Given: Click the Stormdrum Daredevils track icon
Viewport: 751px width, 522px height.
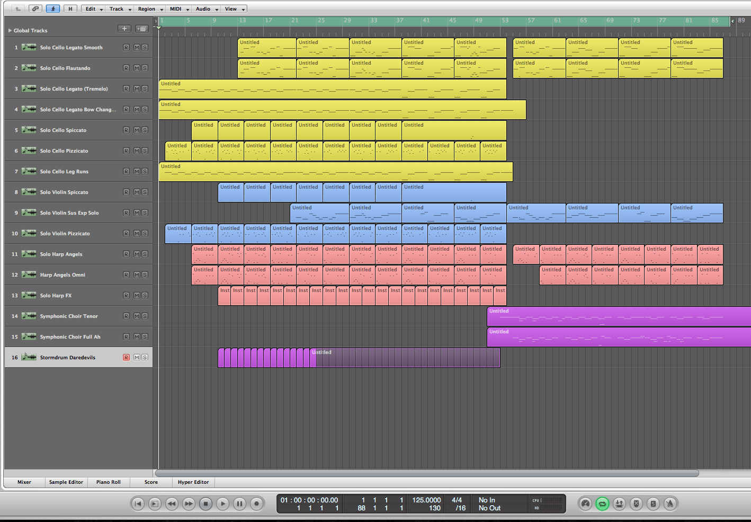Looking at the screenshot, I should [29, 357].
